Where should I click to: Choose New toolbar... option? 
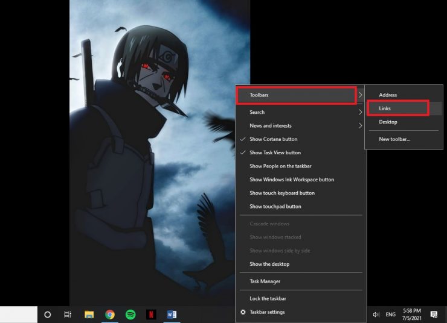pos(404,139)
